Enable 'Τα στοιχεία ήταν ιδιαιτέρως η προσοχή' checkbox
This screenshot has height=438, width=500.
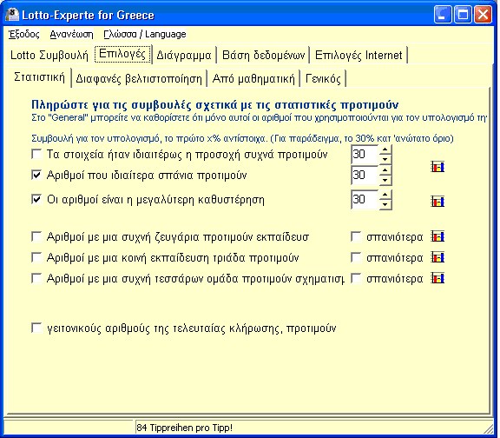click(x=36, y=154)
